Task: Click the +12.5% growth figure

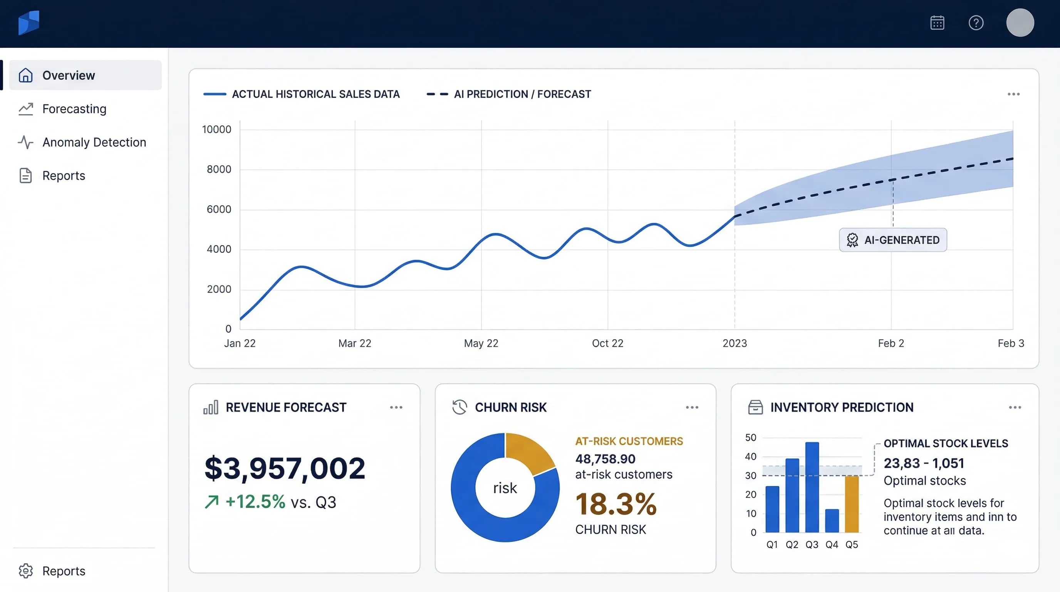Action: tap(255, 502)
